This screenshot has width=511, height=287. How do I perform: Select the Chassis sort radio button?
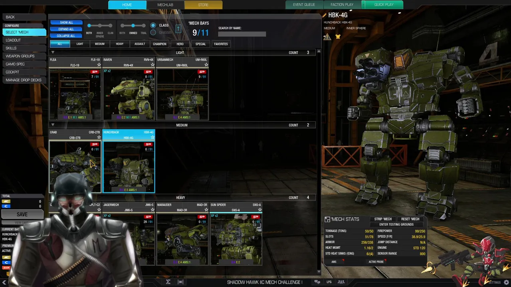point(153,32)
